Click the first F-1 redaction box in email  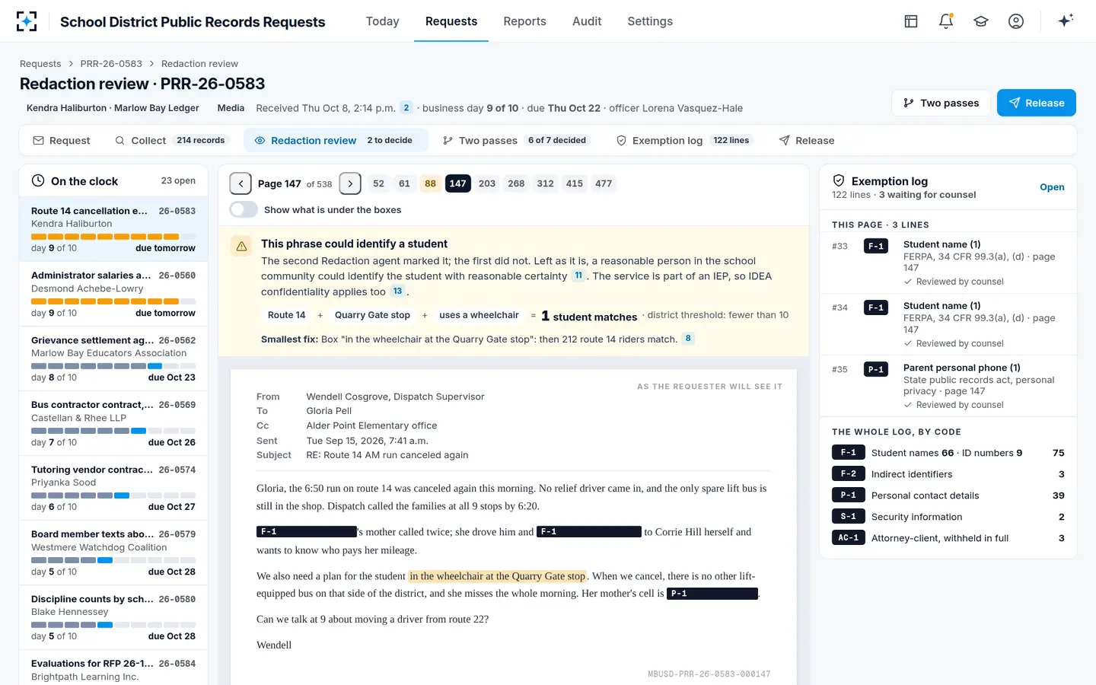coord(307,532)
